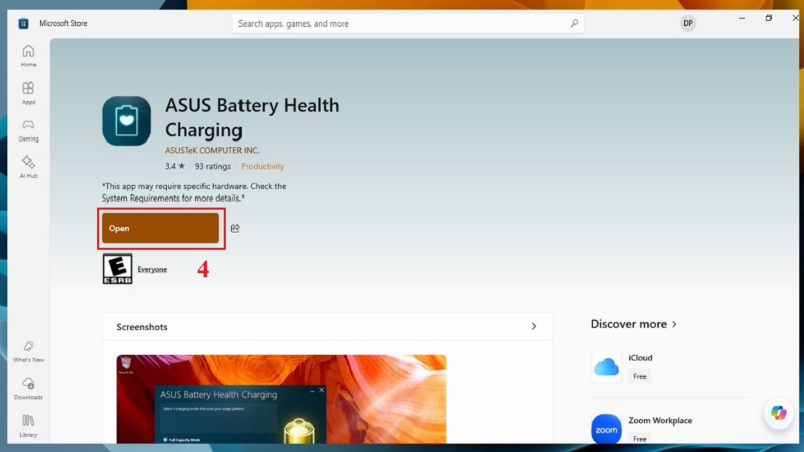Screen dimensions: 804x452
Task: Expand the Screenshots section
Action: [534, 326]
